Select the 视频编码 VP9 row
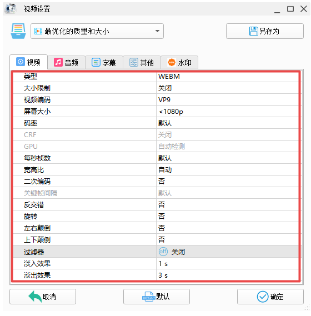The height and width of the screenshot is (316, 311). [155, 99]
